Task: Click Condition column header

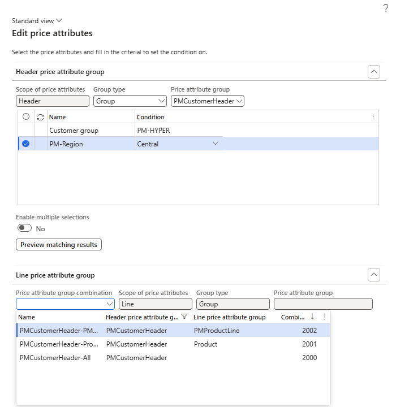Action: pos(150,117)
